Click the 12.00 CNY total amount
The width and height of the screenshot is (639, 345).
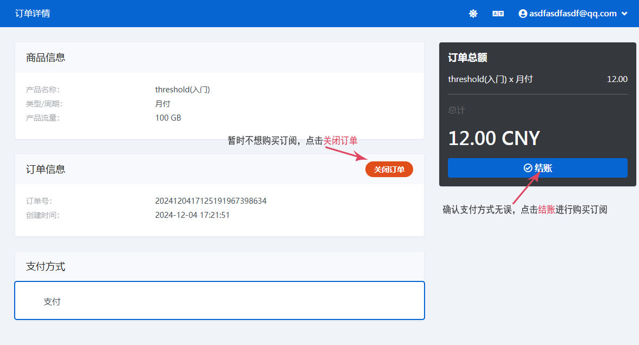[x=494, y=138]
